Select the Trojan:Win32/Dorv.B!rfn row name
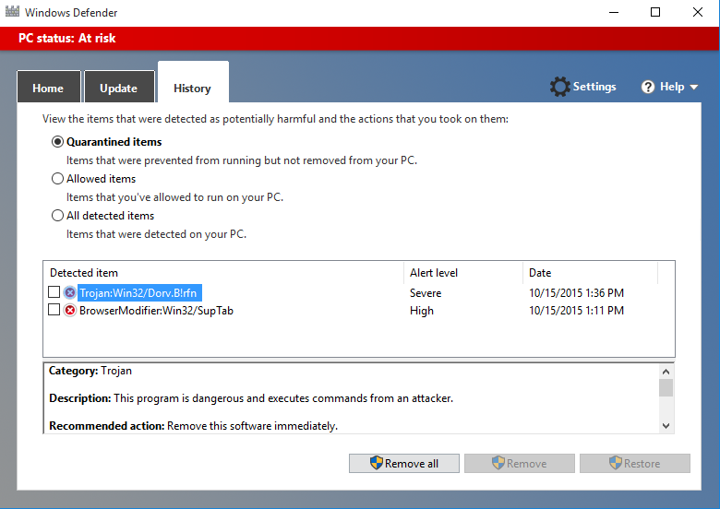Viewport: 720px width, 509px height. pos(138,292)
